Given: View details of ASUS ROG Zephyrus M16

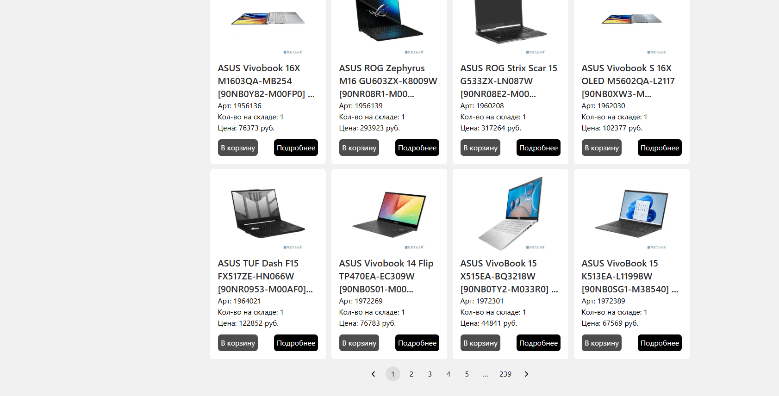Looking at the screenshot, I should [417, 148].
